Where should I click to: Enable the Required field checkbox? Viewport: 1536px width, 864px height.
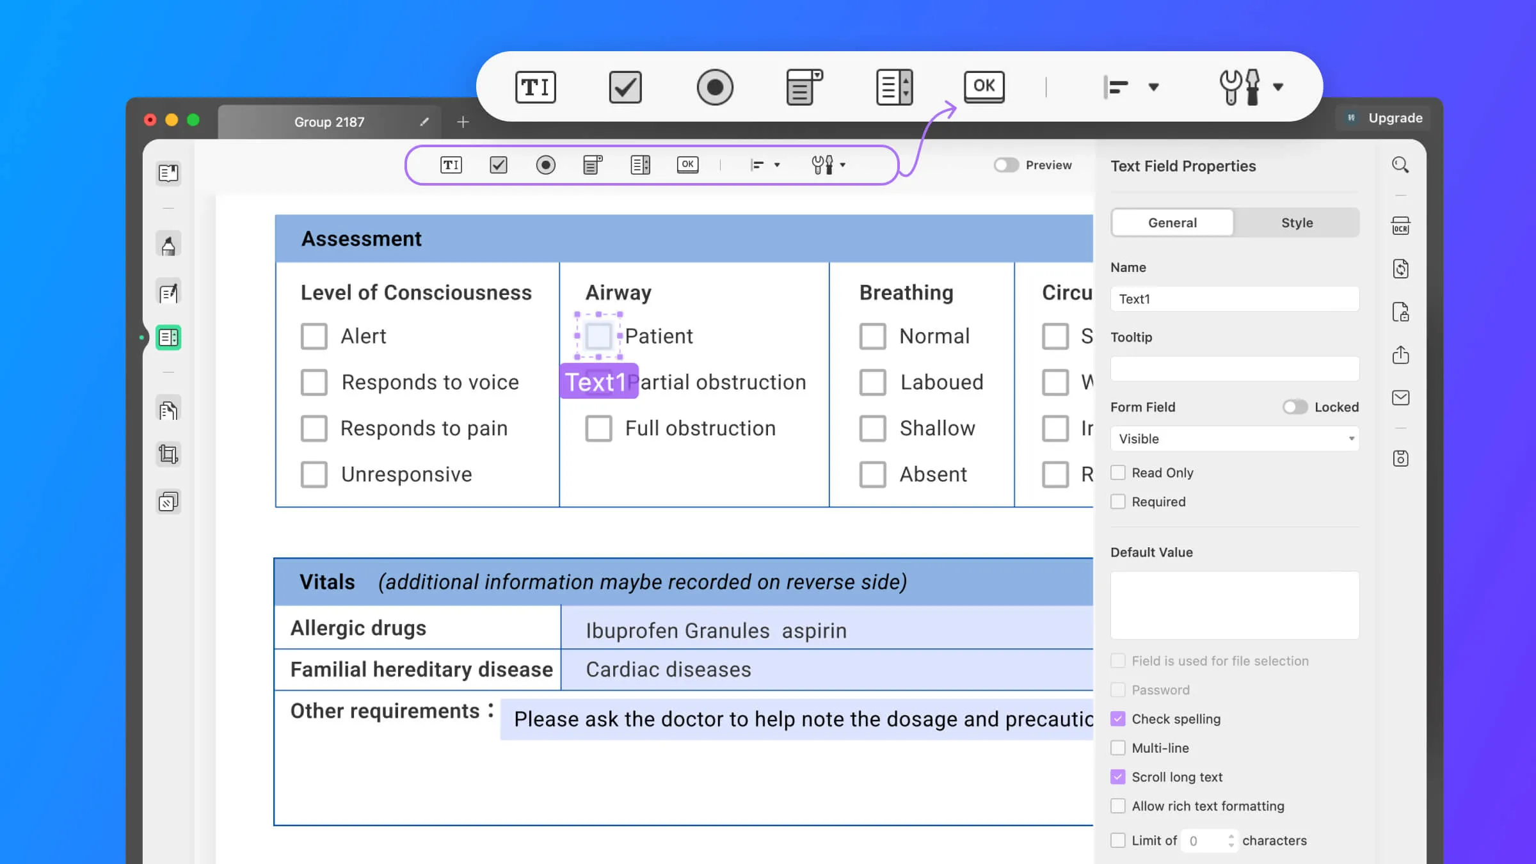click(1118, 501)
